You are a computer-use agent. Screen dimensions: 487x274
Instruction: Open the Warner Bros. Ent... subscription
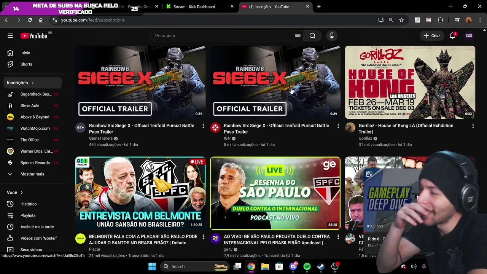[x=33, y=151]
